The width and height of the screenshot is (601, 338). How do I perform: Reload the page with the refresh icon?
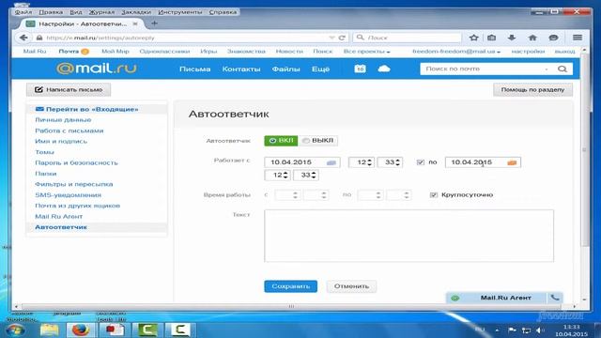pyautogui.click(x=342, y=38)
